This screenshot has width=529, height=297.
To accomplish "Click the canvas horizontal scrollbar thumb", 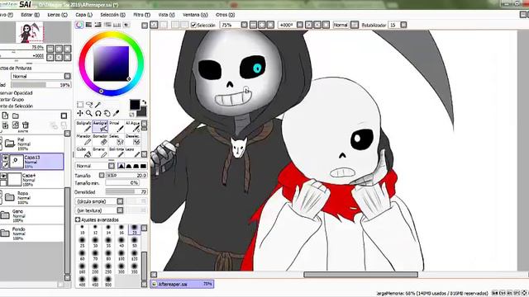I will pyautogui.click(x=360, y=275).
